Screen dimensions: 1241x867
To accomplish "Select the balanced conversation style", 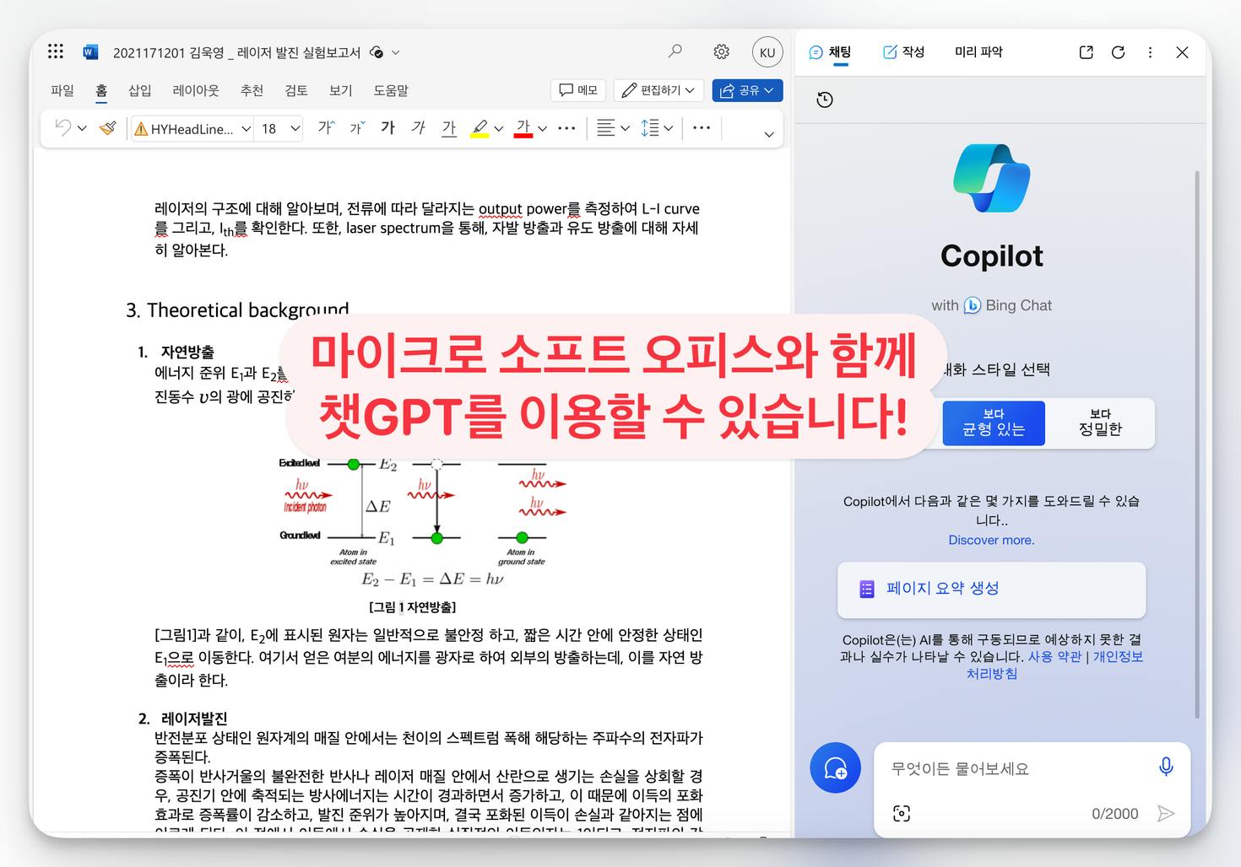I will 994,423.
